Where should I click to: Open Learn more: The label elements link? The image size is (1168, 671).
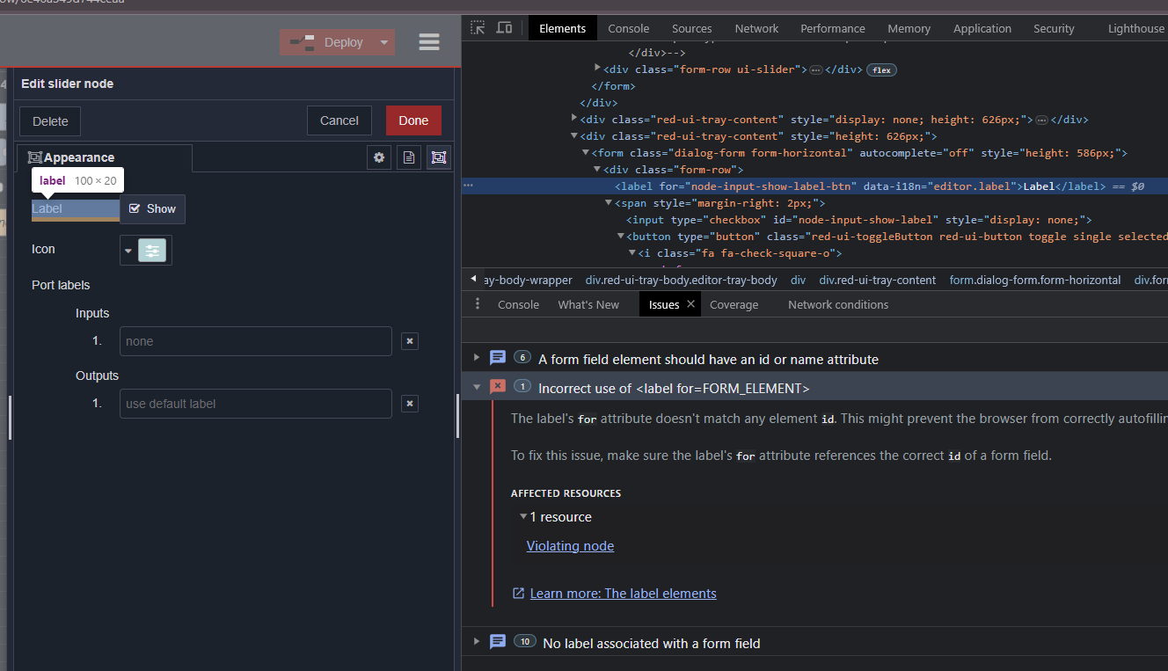(x=623, y=594)
